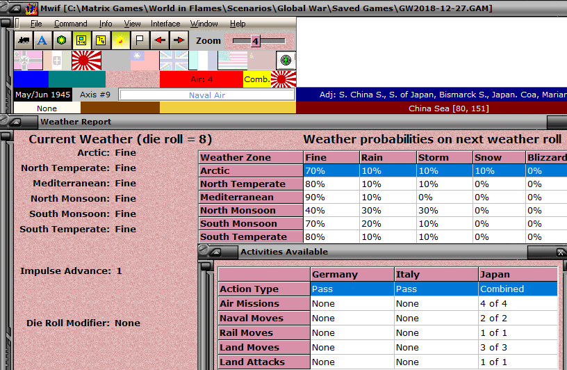
Task: Click the Italy column header
Action: tap(436, 275)
